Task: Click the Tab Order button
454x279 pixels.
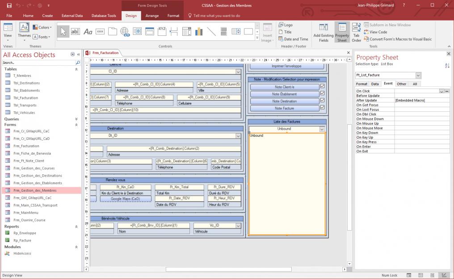Action: 356,32
